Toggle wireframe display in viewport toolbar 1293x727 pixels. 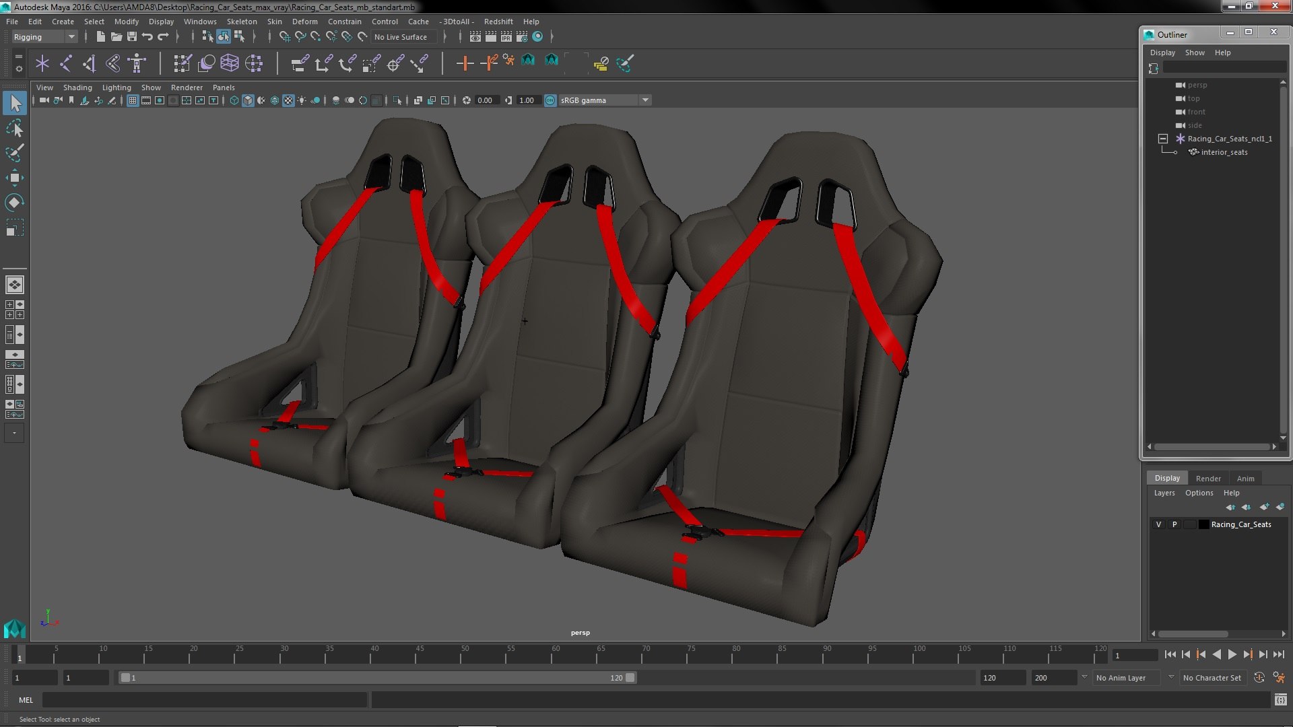[234, 100]
